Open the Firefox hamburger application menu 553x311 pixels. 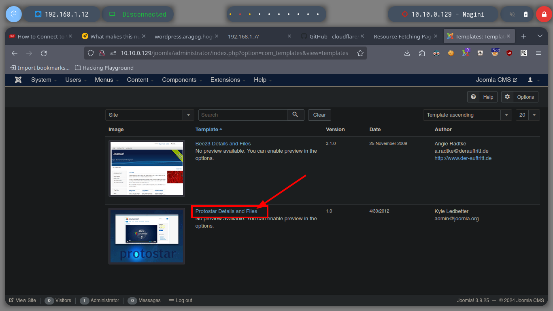[538, 53]
